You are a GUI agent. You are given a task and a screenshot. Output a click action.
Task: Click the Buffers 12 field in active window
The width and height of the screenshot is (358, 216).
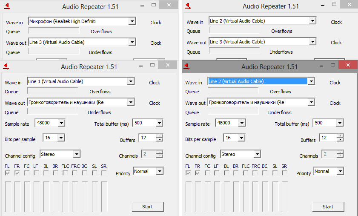click(328, 138)
